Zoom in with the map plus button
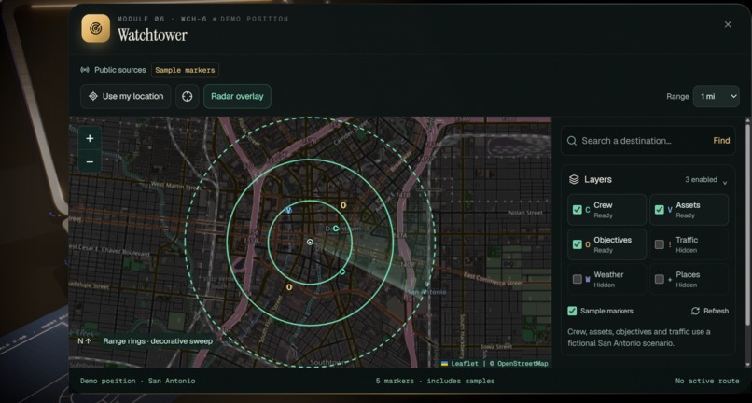 90,139
